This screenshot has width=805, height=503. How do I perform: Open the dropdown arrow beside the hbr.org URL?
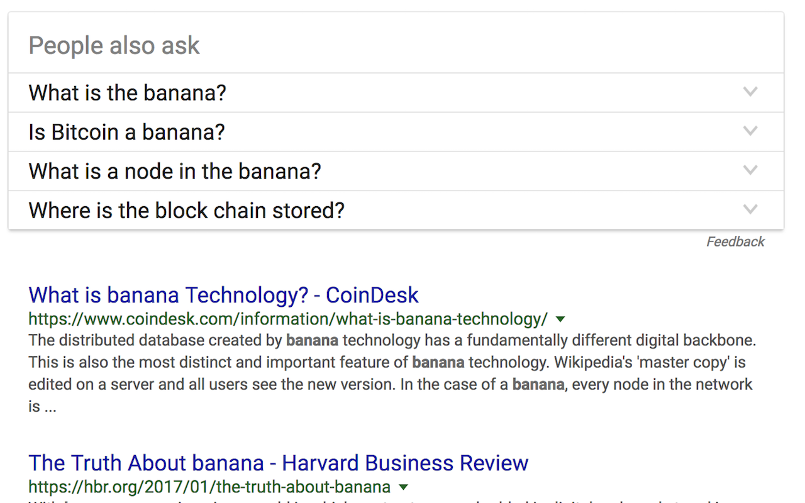tap(403, 487)
